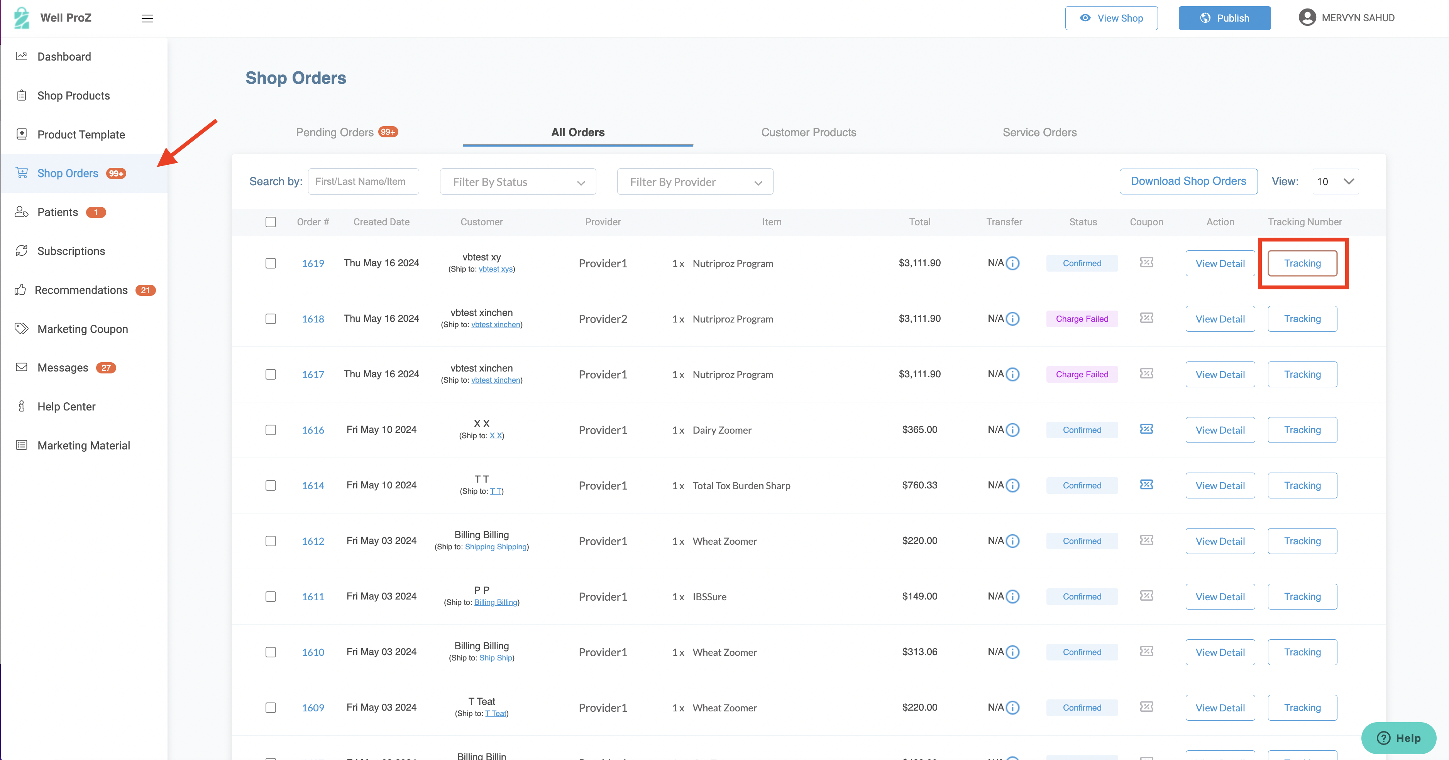Click Transfer info icon for order 1618

[x=1012, y=319]
